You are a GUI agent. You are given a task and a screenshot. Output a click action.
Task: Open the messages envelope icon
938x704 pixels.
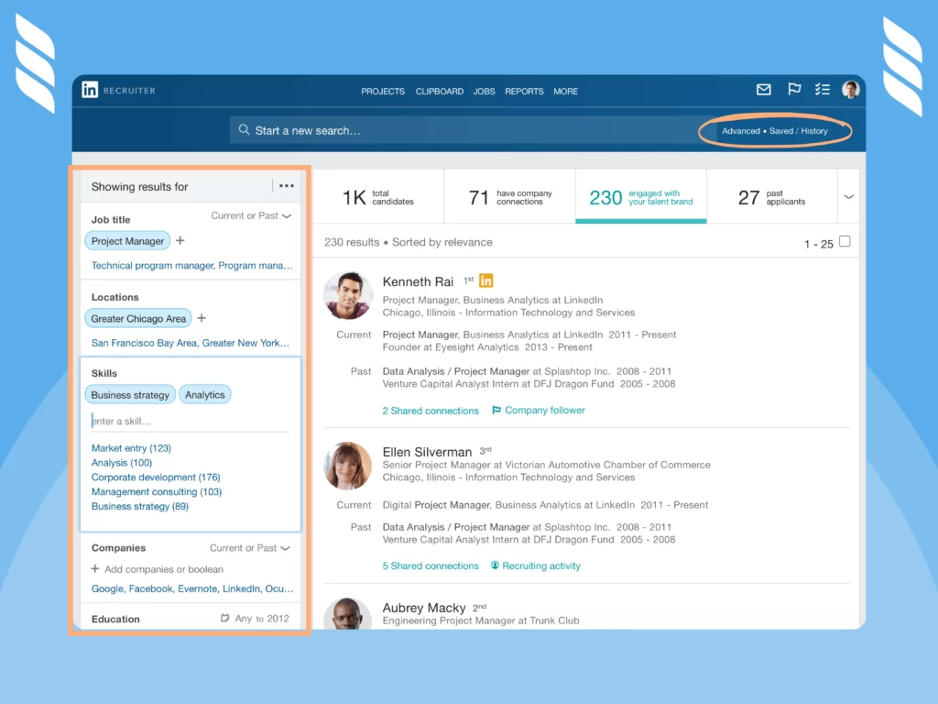[x=763, y=90]
